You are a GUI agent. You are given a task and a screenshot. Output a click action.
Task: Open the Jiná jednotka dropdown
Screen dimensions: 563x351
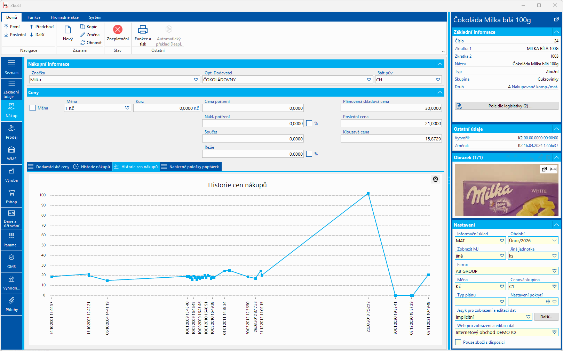(x=555, y=256)
